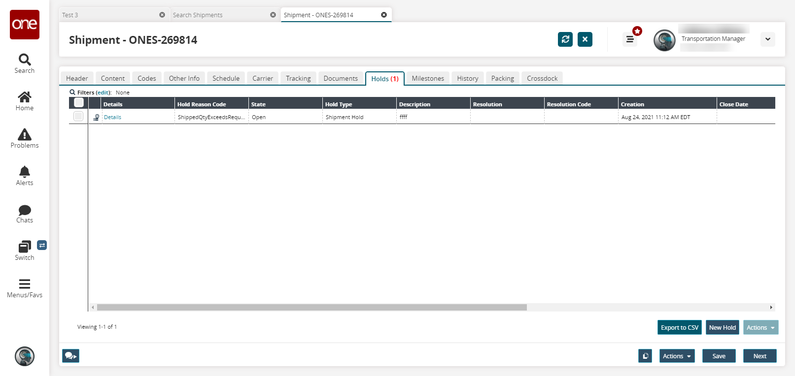Click the scrollbar left arrow
The height and width of the screenshot is (376, 795).
pos(93,308)
